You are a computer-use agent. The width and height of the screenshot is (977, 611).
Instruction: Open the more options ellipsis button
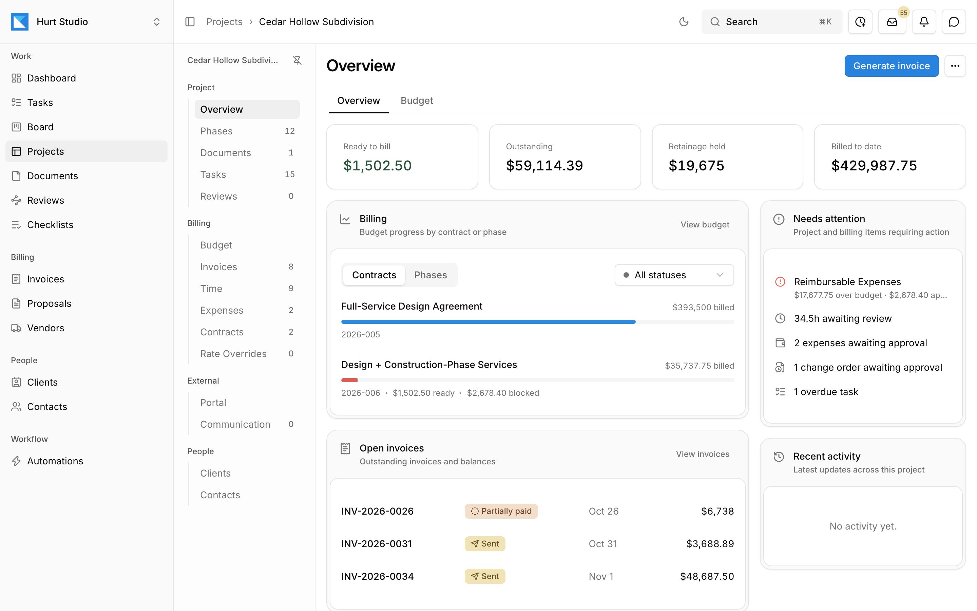(955, 66)
